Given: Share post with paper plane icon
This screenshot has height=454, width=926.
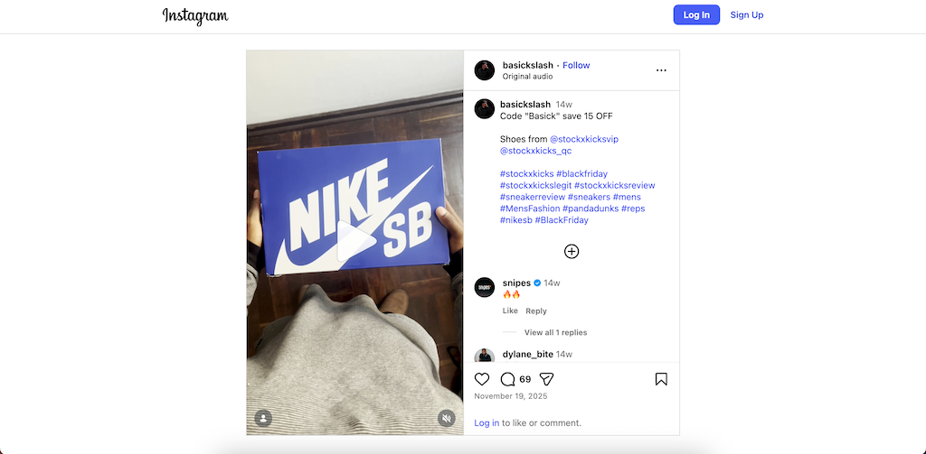Looking at the screenshot, I should coord(546,379).
